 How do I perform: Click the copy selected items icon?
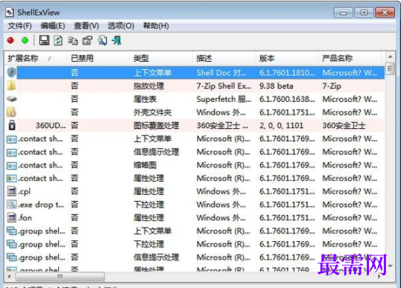coord(73,41)
